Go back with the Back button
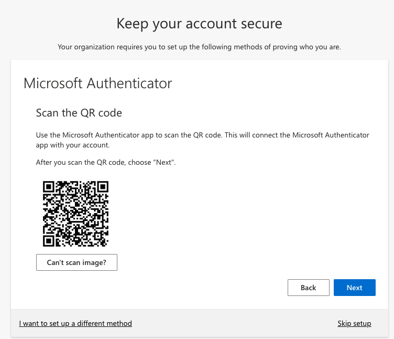394x339 pixels. (x=308, y=288)
